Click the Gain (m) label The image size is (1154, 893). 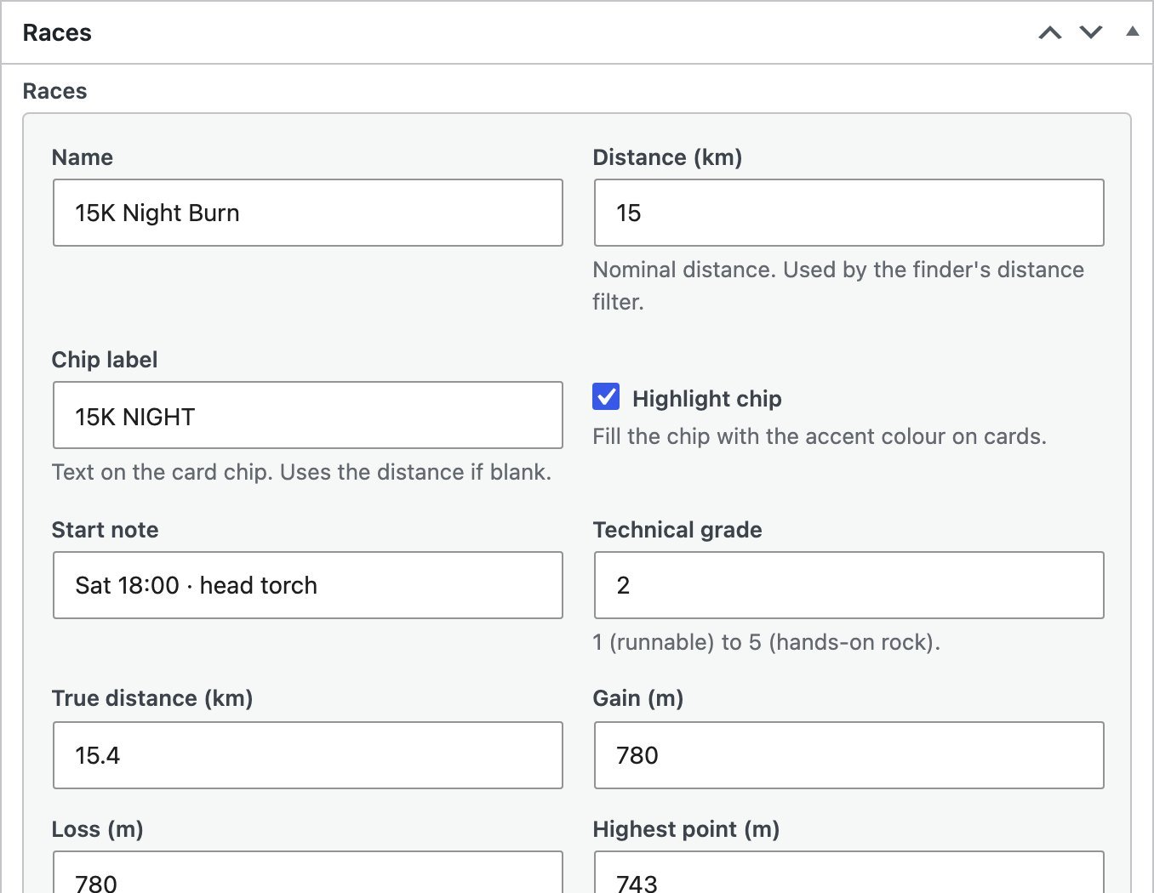tap(638, 698)
